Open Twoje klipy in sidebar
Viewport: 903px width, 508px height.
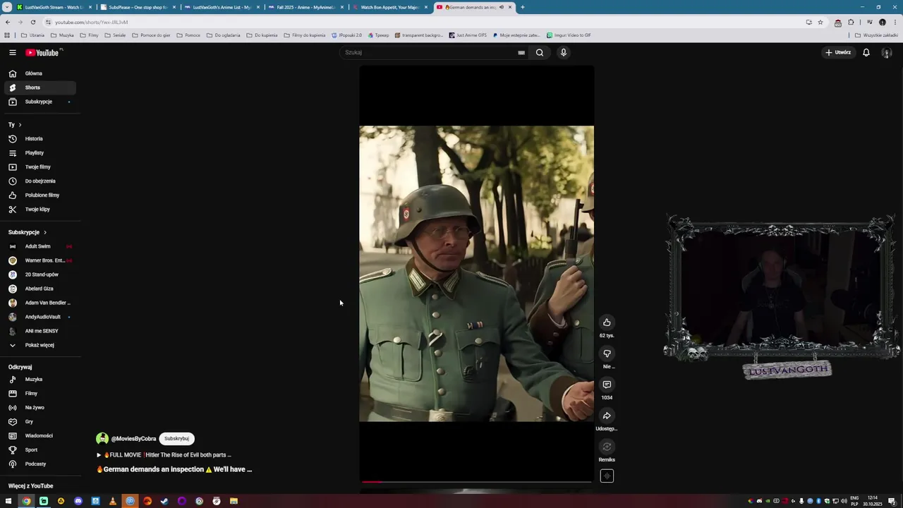[x=40, y=210]
